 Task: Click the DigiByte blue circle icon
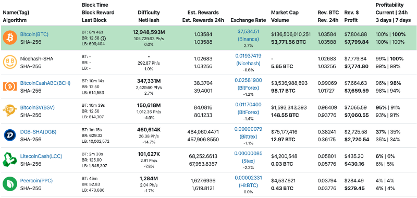(9, 135)
